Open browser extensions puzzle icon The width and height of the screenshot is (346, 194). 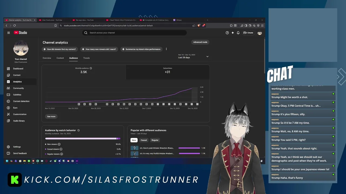231,26
